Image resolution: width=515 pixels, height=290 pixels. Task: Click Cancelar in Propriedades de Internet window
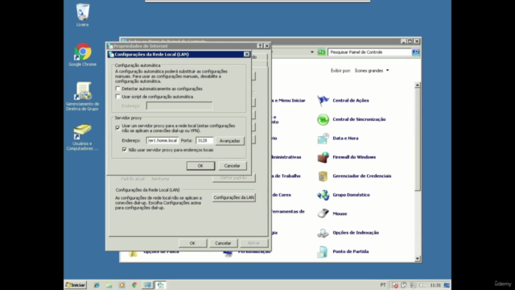tap(223, 243)
